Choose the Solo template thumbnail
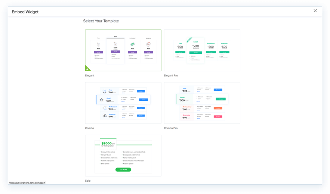The image size is (330, 194). point(123,156)
